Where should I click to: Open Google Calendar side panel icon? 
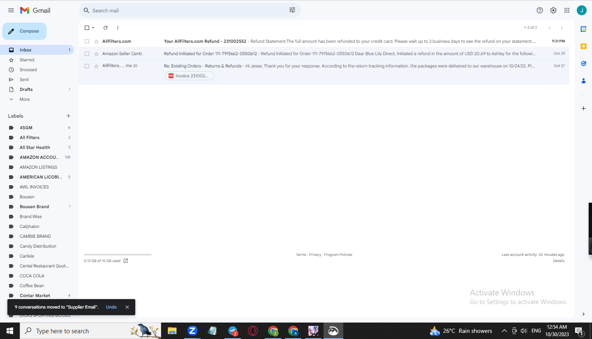(583, 29)
